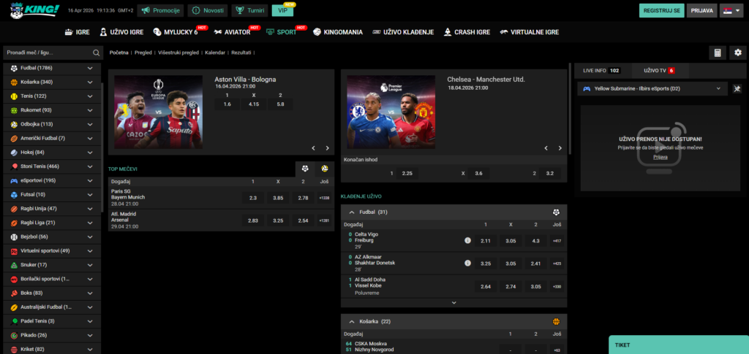The height and width of the screenshot is (354, 749).
Task: Click the REGISTRUJ SE button
Action: [x=661, y=11]
